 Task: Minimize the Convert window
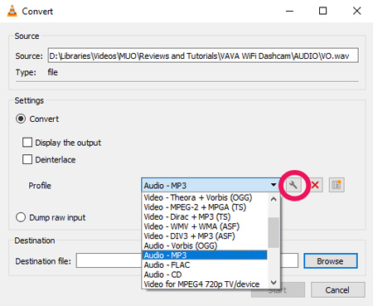[x=289, y=11]
